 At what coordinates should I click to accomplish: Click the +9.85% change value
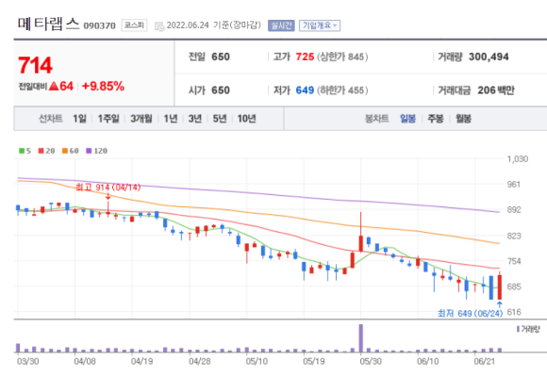click(x=103, y=86)
